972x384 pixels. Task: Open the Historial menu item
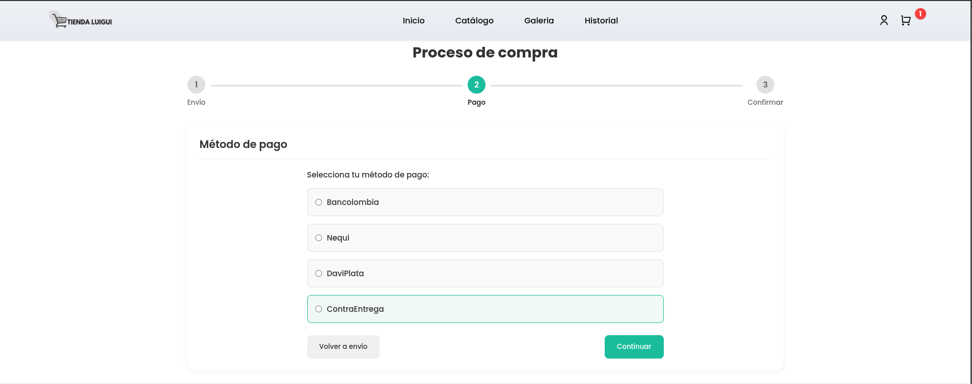[x=601, y=21]
